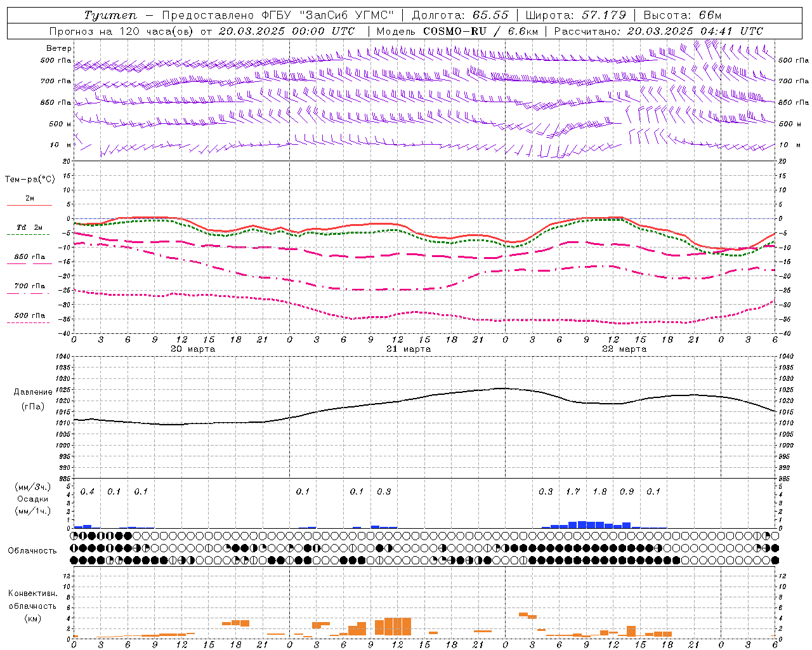812x650 pixels.
Task: Click the 'Td 2м' dew point legend label
Action: point(29,227)
